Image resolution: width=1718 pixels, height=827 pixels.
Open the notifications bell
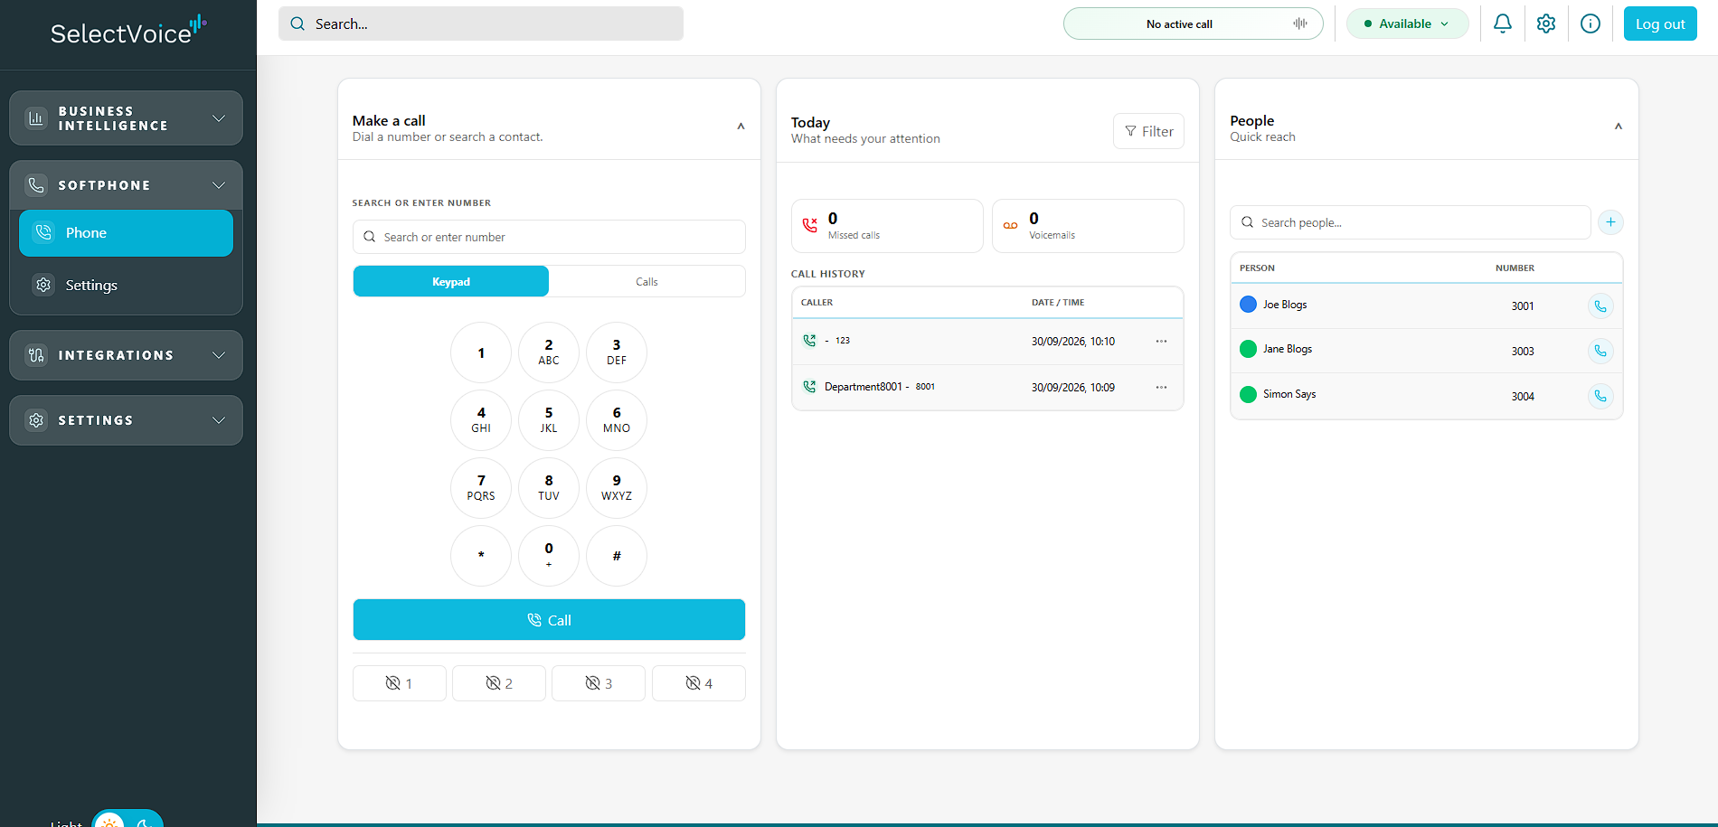(1502, 23)
